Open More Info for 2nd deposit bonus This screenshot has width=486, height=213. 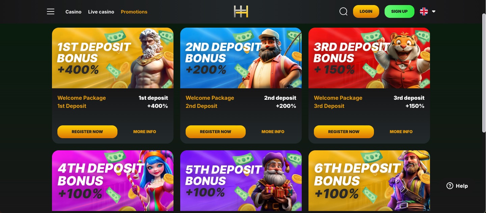(x=273, y=132)
